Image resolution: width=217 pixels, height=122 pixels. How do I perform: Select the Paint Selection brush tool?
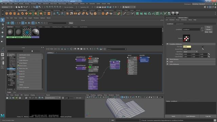2,28
